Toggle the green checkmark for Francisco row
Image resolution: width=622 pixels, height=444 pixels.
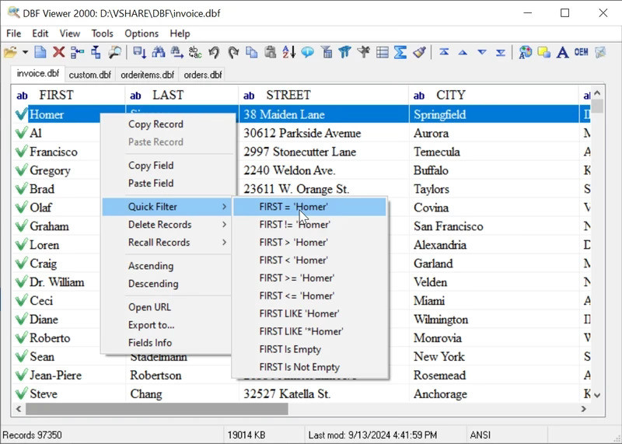click(22, 152)
